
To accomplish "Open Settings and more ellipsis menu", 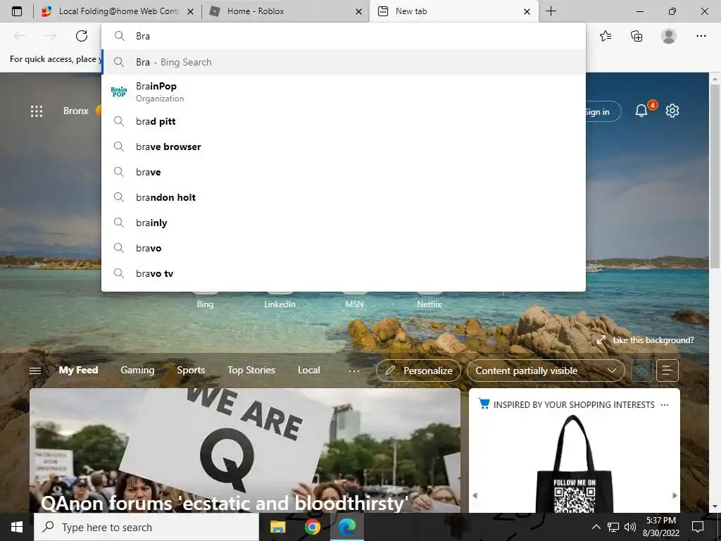I will coord(701,36).
